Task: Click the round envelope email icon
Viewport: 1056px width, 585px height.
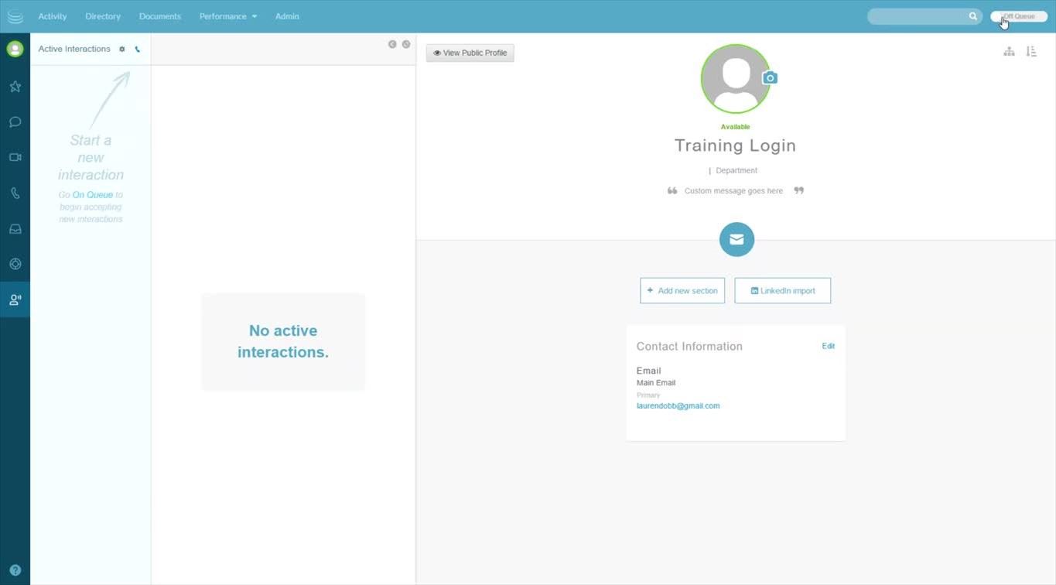Action: (736, 240)
